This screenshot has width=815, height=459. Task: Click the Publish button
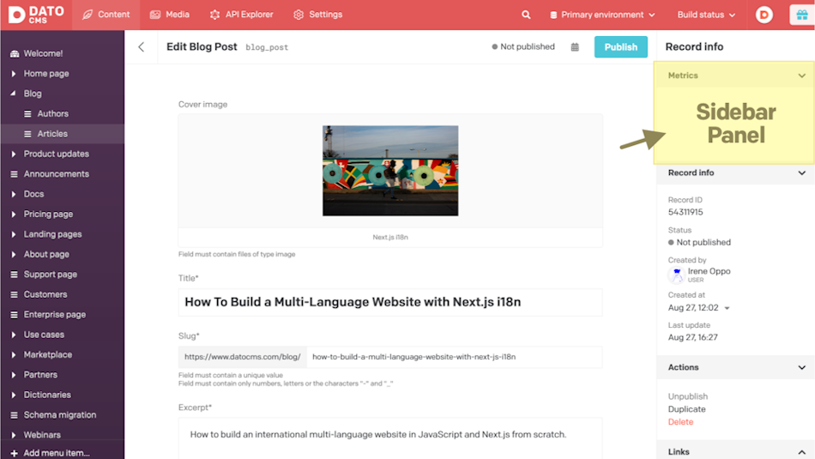620,47
